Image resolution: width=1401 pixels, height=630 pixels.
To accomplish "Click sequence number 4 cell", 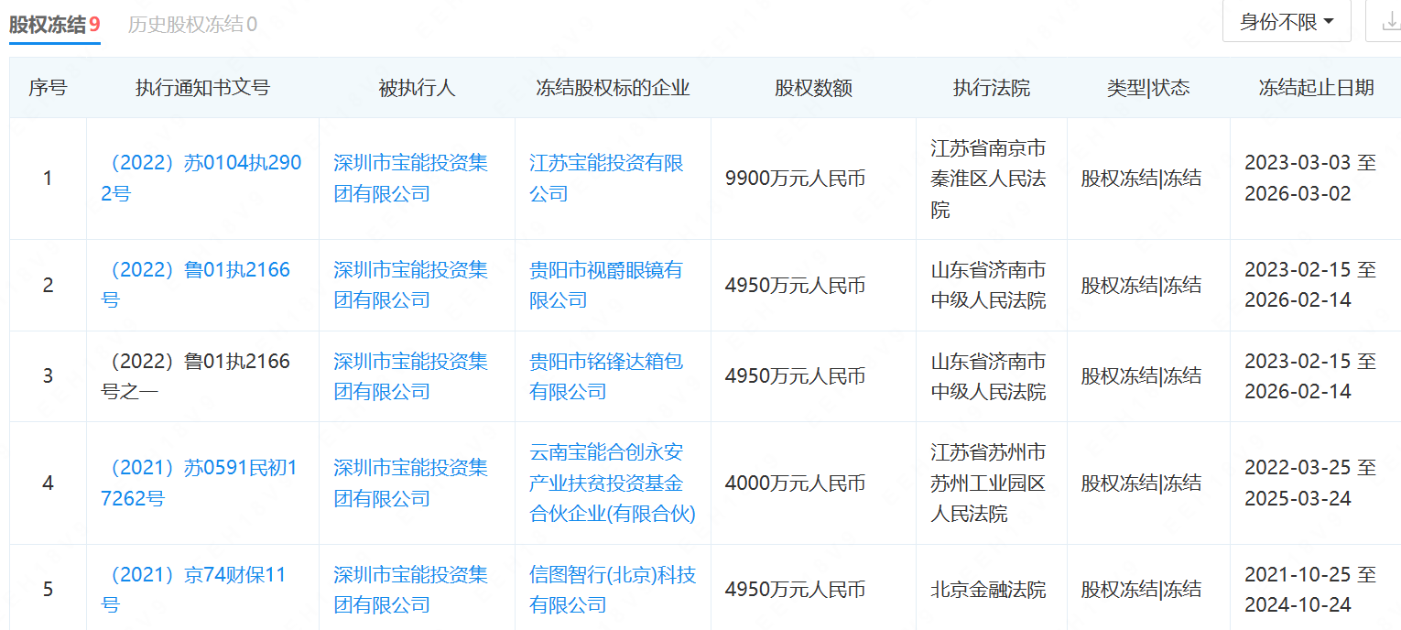I will pos(48,483).
